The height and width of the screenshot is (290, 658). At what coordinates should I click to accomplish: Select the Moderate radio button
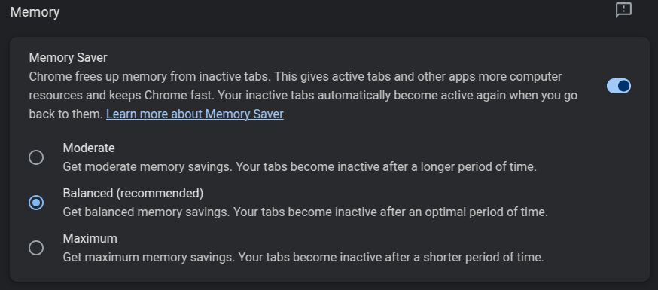(x=36, y=157)
